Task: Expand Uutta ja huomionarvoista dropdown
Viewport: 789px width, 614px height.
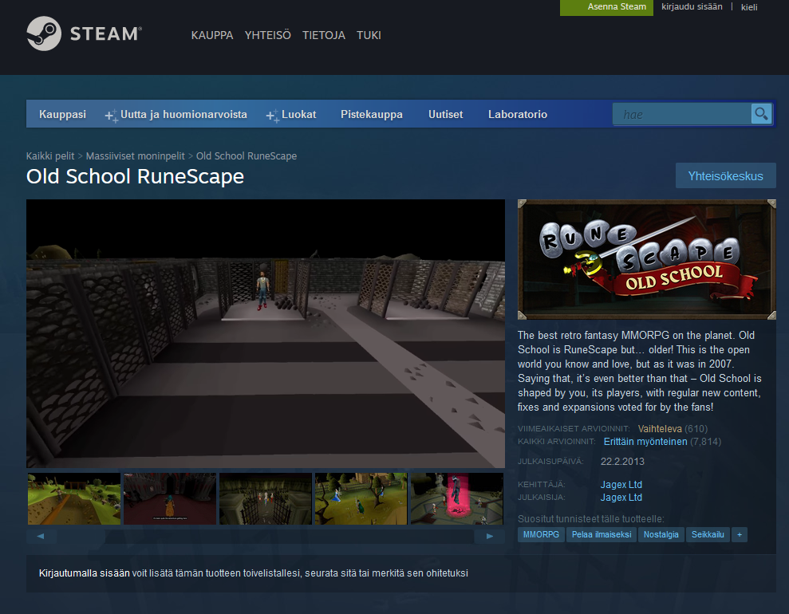Action: 176,114
